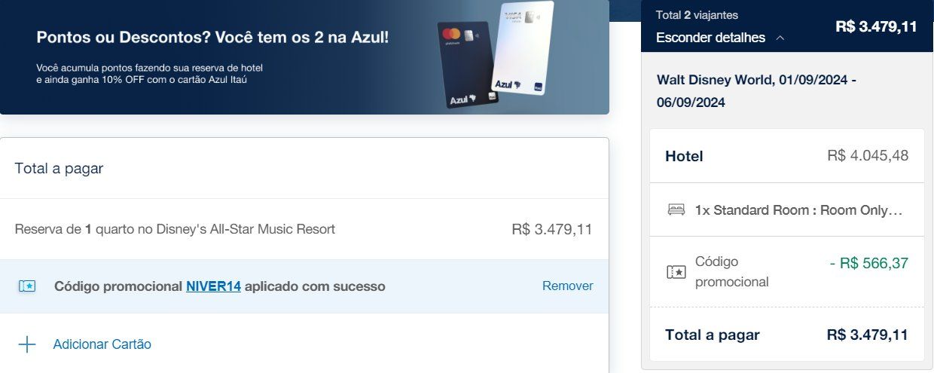Click the Total 2 viajantes header price
Viewport: 934px width, 373px height.
(x=876, y=27)
